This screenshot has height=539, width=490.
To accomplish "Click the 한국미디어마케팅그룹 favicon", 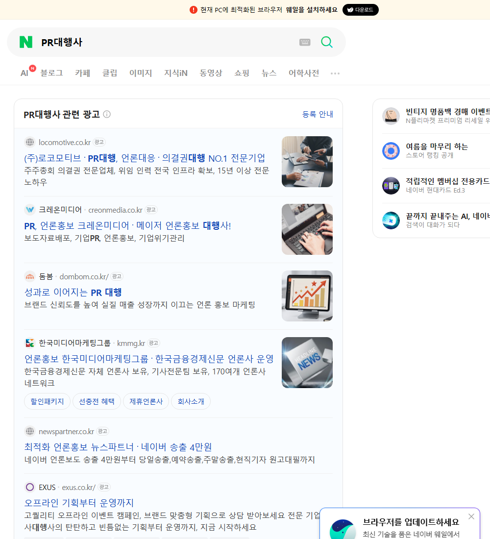I will click(30, 343).
